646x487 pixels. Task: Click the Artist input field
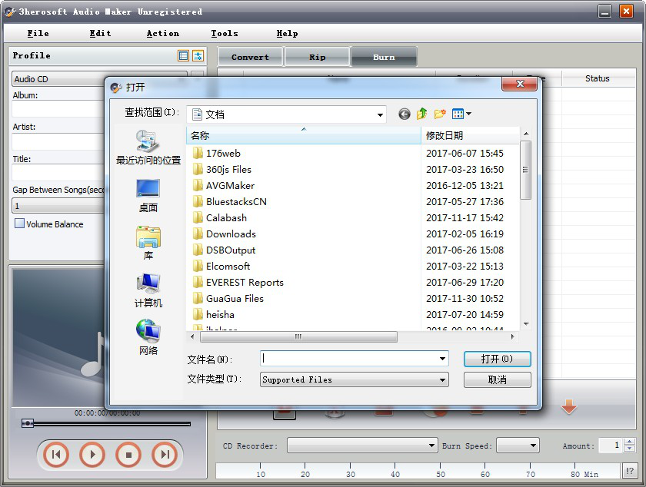58,141
